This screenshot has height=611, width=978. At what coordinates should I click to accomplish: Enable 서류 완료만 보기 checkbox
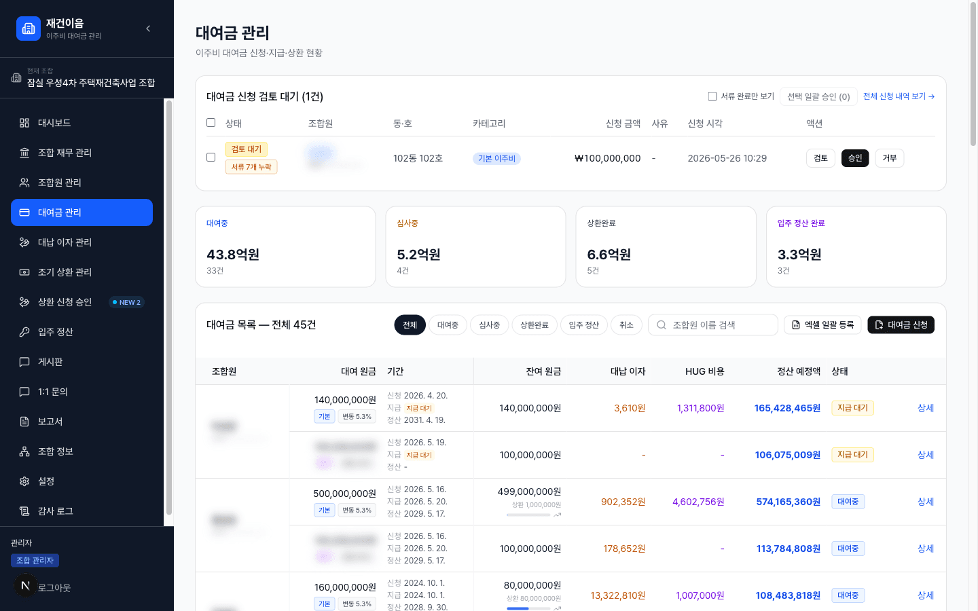pos(712,96)
